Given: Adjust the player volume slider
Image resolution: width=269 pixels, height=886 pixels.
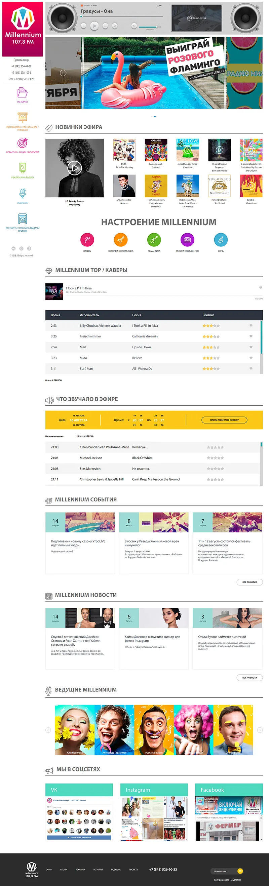Looking at the screenshot, I should pos(150,27).
